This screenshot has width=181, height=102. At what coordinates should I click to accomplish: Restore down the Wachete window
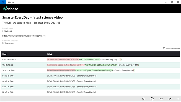(x=172, y=2)
